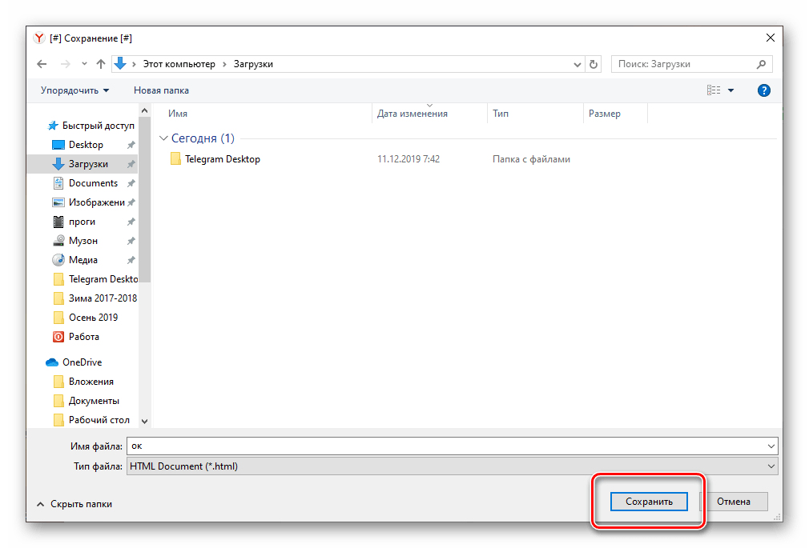Collapse the Сегодня group
Screen dimensions: 809x548
point(163,138)
